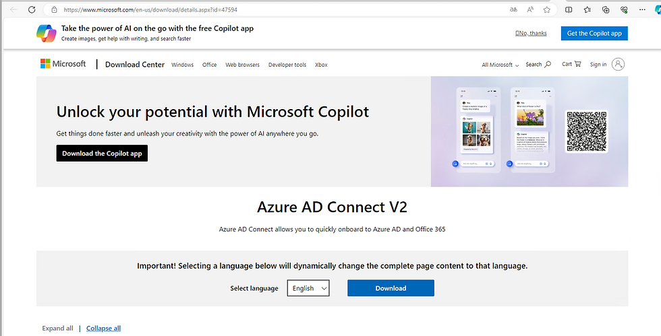Open the translate page icon in address bar
Viewport: 661px width, 336px height.
click(x=513, y=9)
